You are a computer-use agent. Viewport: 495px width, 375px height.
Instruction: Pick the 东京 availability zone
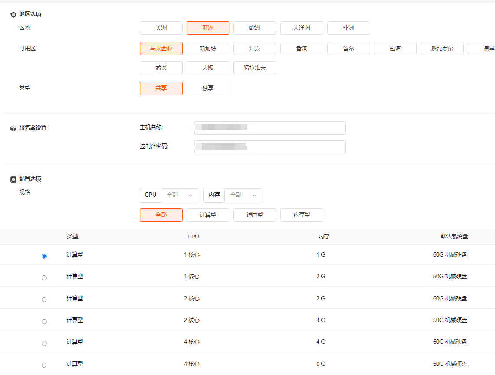tap(255, 49)
